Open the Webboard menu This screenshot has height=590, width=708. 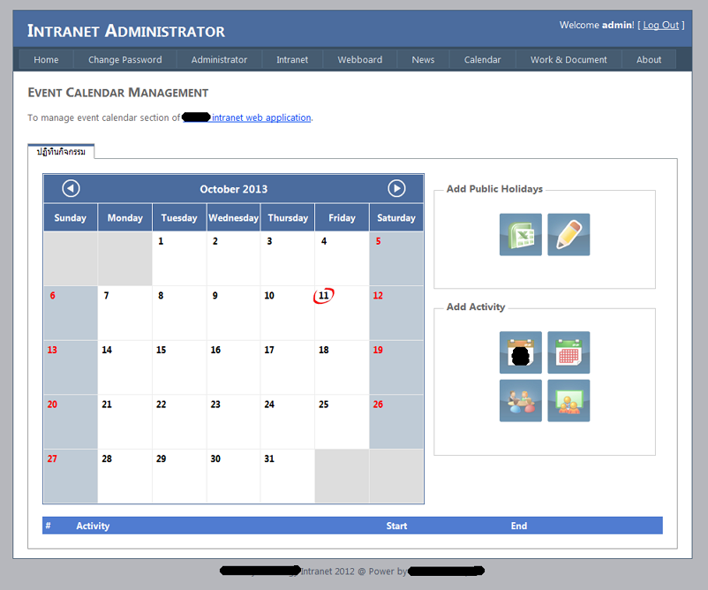click(360, 60)
